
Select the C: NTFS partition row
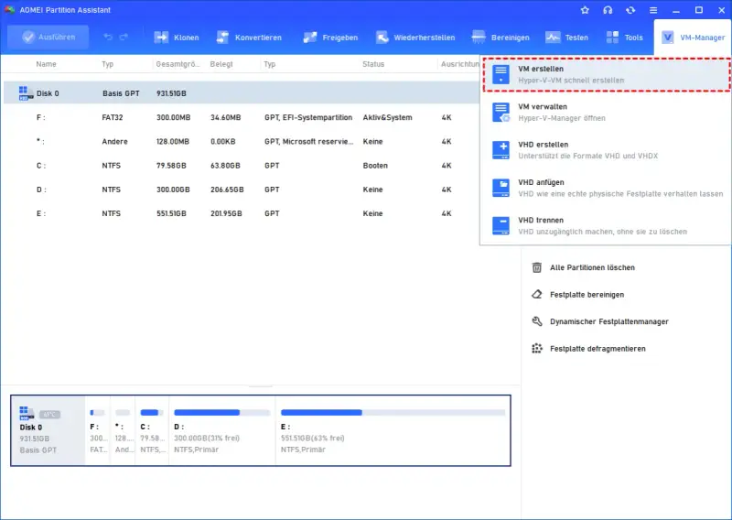242,166
